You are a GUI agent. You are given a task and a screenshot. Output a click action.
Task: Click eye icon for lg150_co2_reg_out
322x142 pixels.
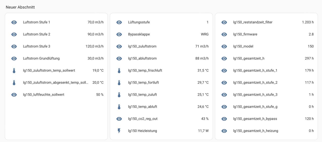[119, 119]
